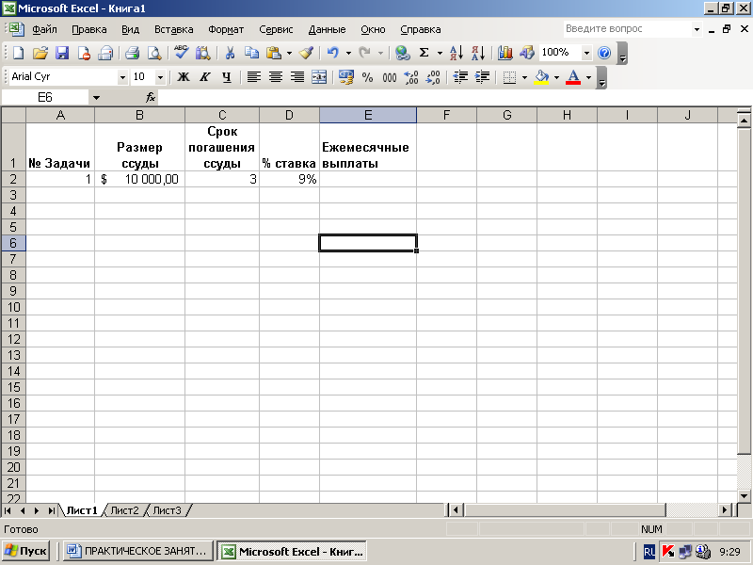This screenshot has width=753, height=565.
Task: Merge and center cells
Action: click(319, 77)
